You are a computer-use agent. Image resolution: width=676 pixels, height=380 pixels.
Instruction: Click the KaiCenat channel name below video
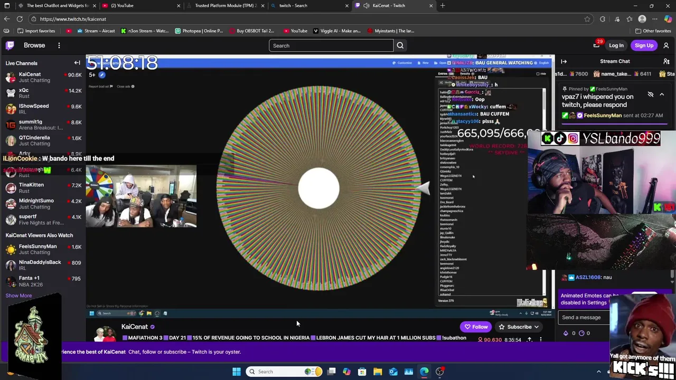134,327
